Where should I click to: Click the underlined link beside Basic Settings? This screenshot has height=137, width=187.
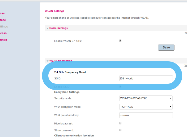186,33
